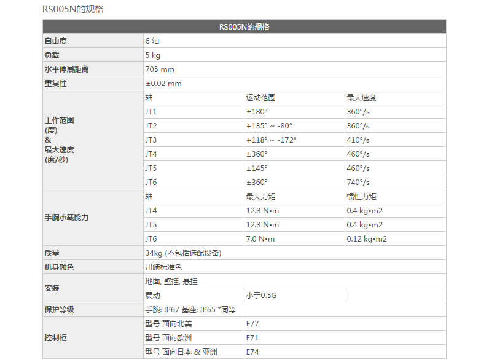This screenshot has height=362, width=481.
Task: Click the 5 kg payload value
Action: tap(154, 55)
